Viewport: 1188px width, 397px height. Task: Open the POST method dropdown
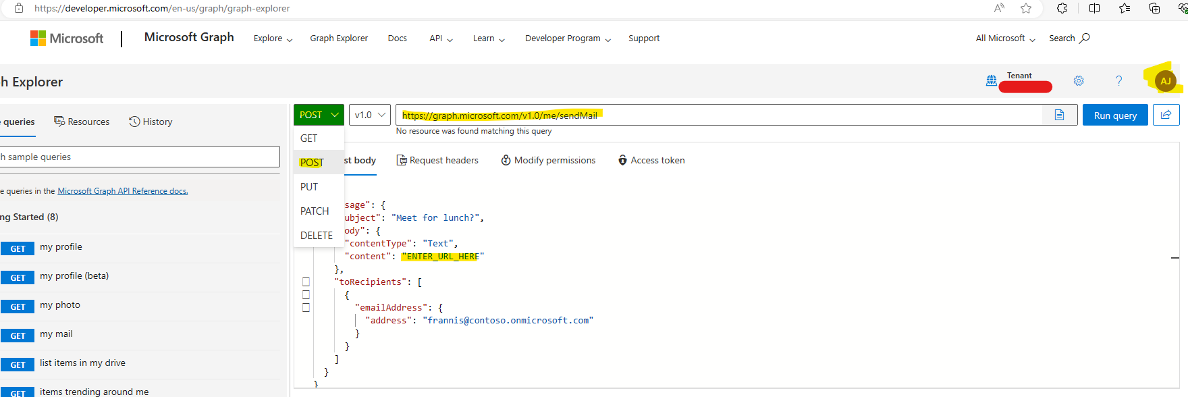pos(319,115)
